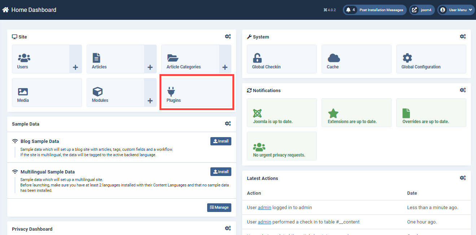Click the plus to add a new user

tap(75, 67)
